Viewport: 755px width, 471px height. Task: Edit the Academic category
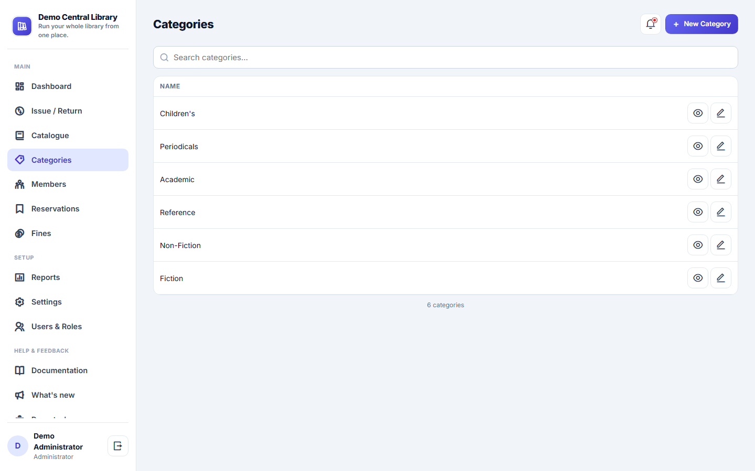click(x=721, y=179)
